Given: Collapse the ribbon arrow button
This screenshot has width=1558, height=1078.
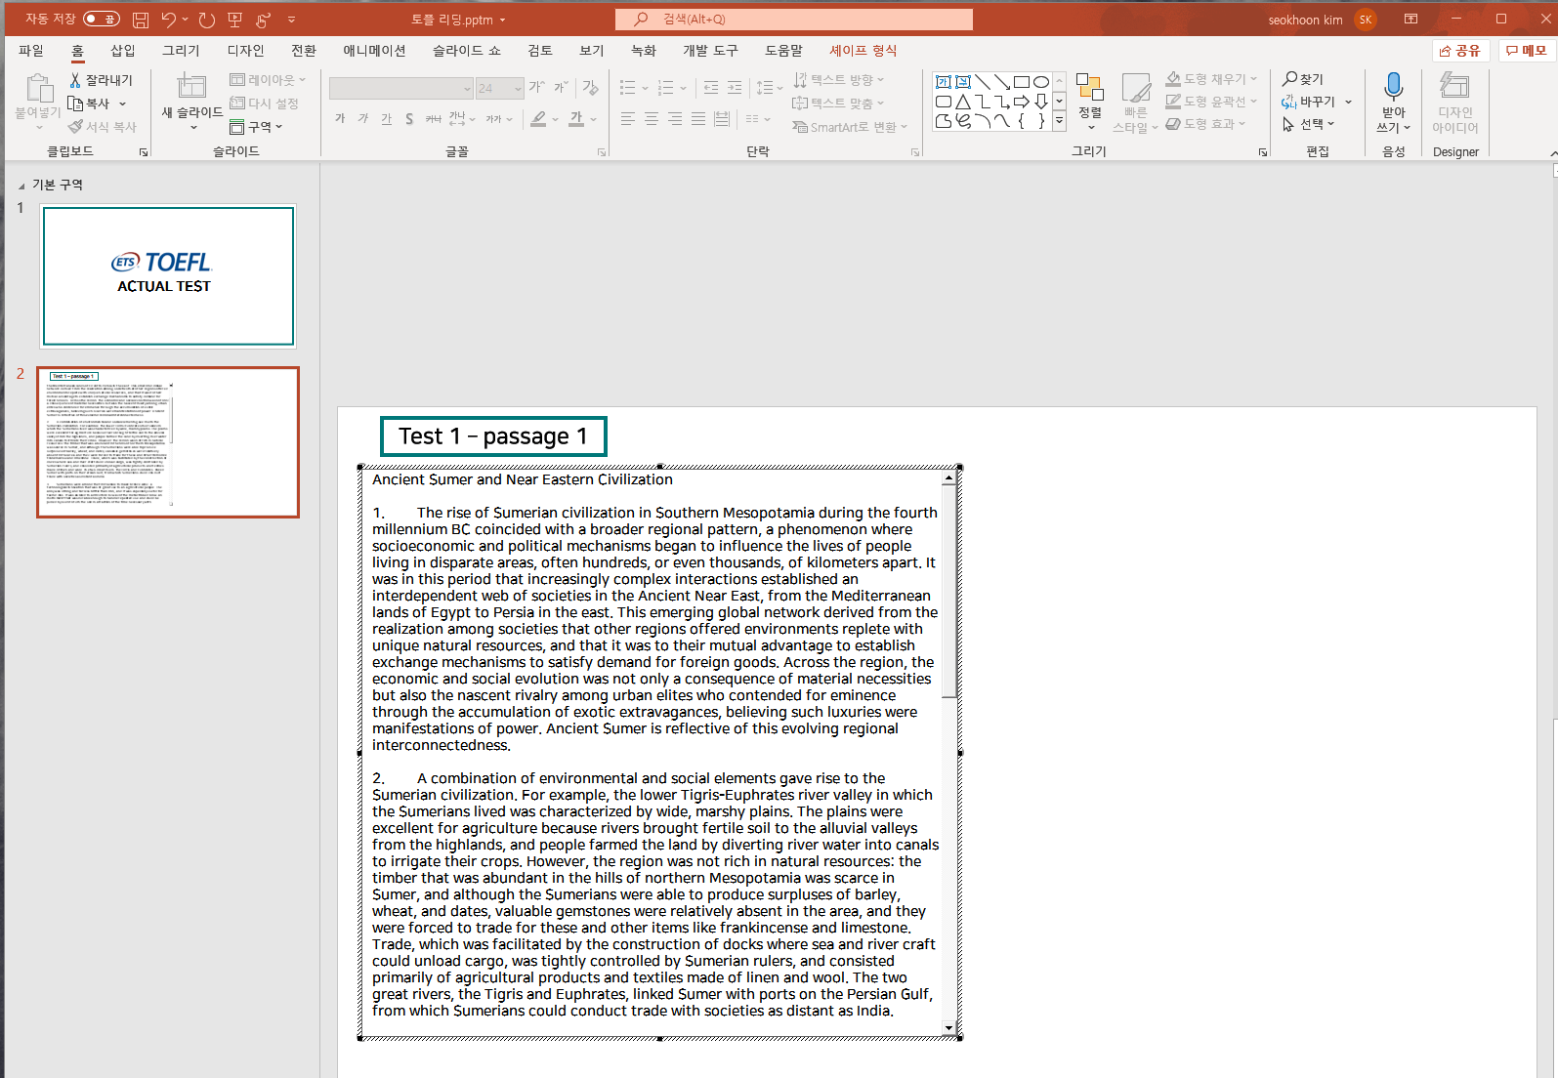Looking at the screenshot, I should (x=1552, y=153).
